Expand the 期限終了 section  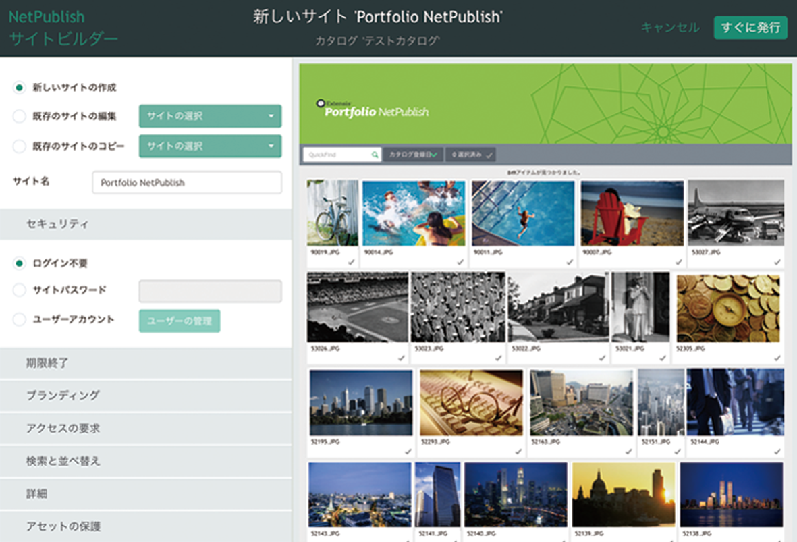[x=146, y=363]
